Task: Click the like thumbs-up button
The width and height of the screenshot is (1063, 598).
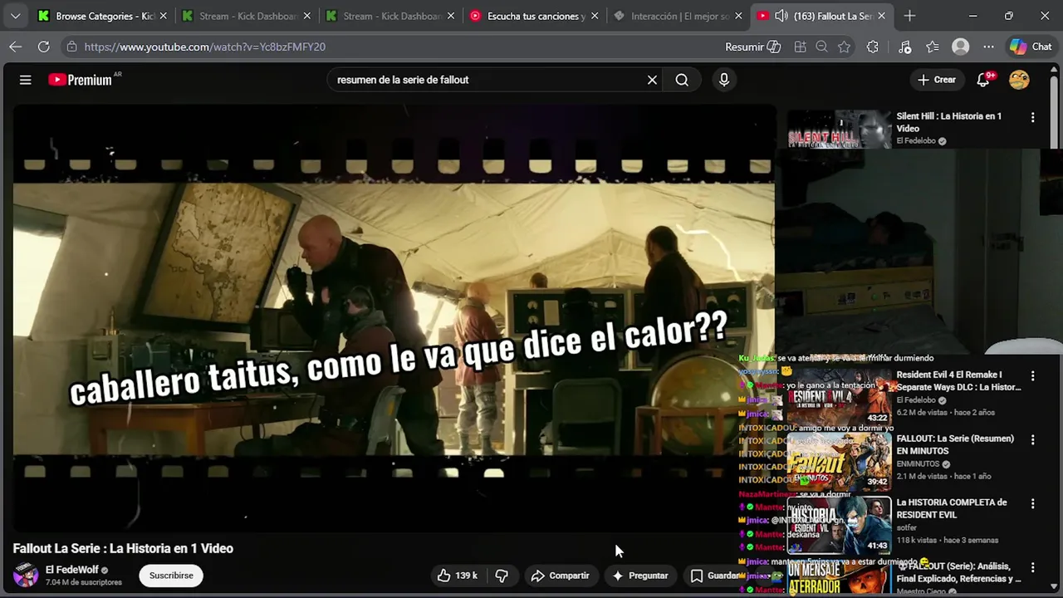Action: click(x=458, y=576)
